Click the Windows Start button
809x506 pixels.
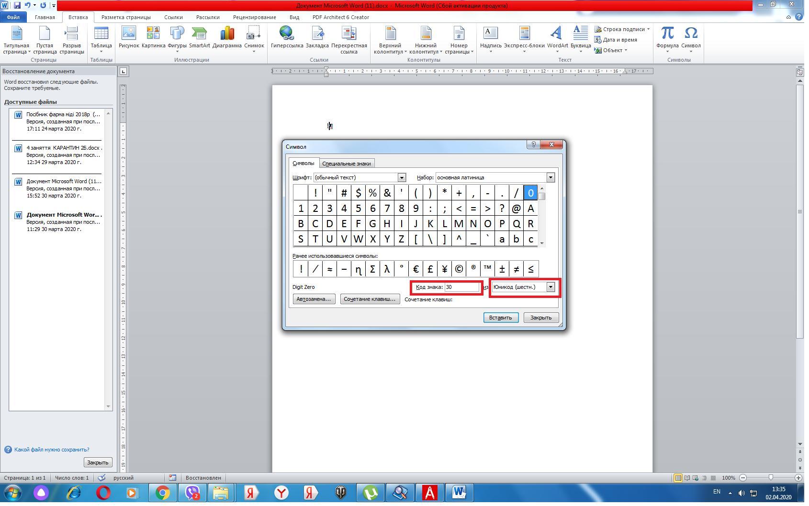pyautogui.click(x=12, y=493)
